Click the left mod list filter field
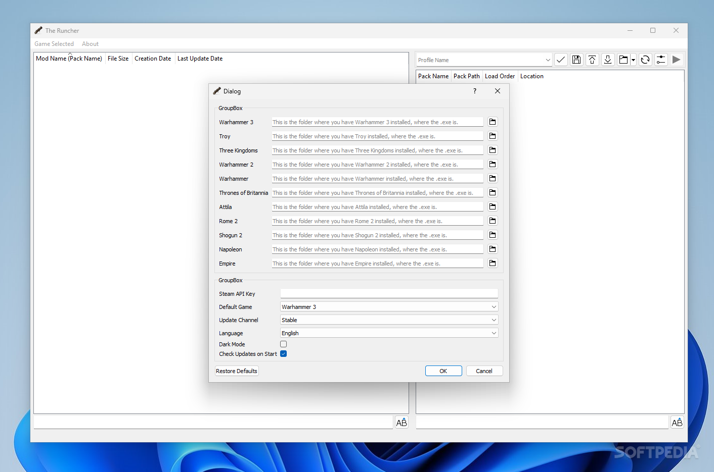 [x=213, y=423]
